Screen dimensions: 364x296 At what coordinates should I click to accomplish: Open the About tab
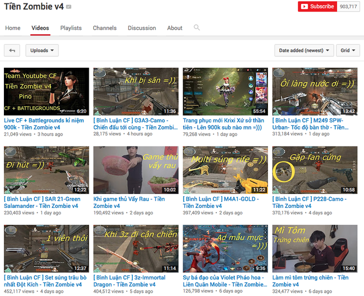click(x=175, y=28)
